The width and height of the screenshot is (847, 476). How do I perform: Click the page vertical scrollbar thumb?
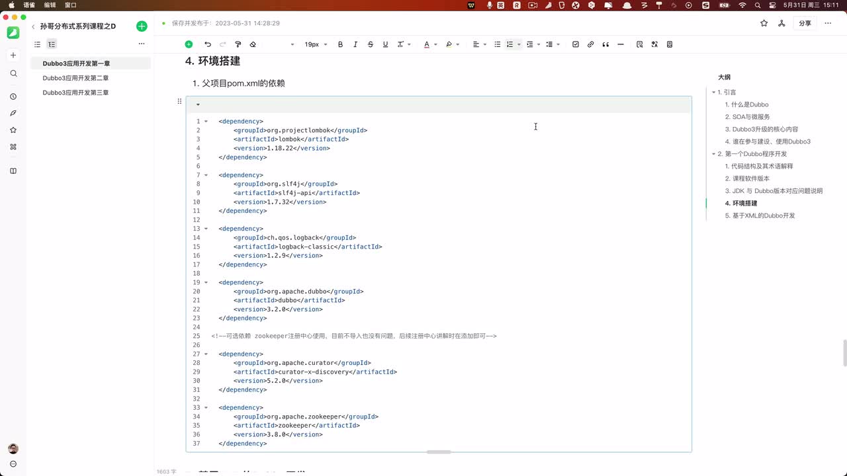tap(844, 353)
